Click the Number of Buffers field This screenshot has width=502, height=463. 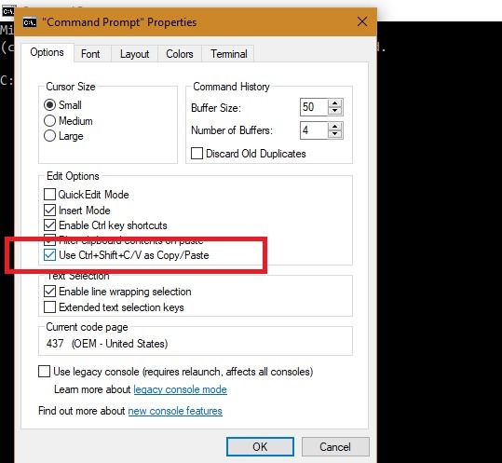[x=314, y=130]
